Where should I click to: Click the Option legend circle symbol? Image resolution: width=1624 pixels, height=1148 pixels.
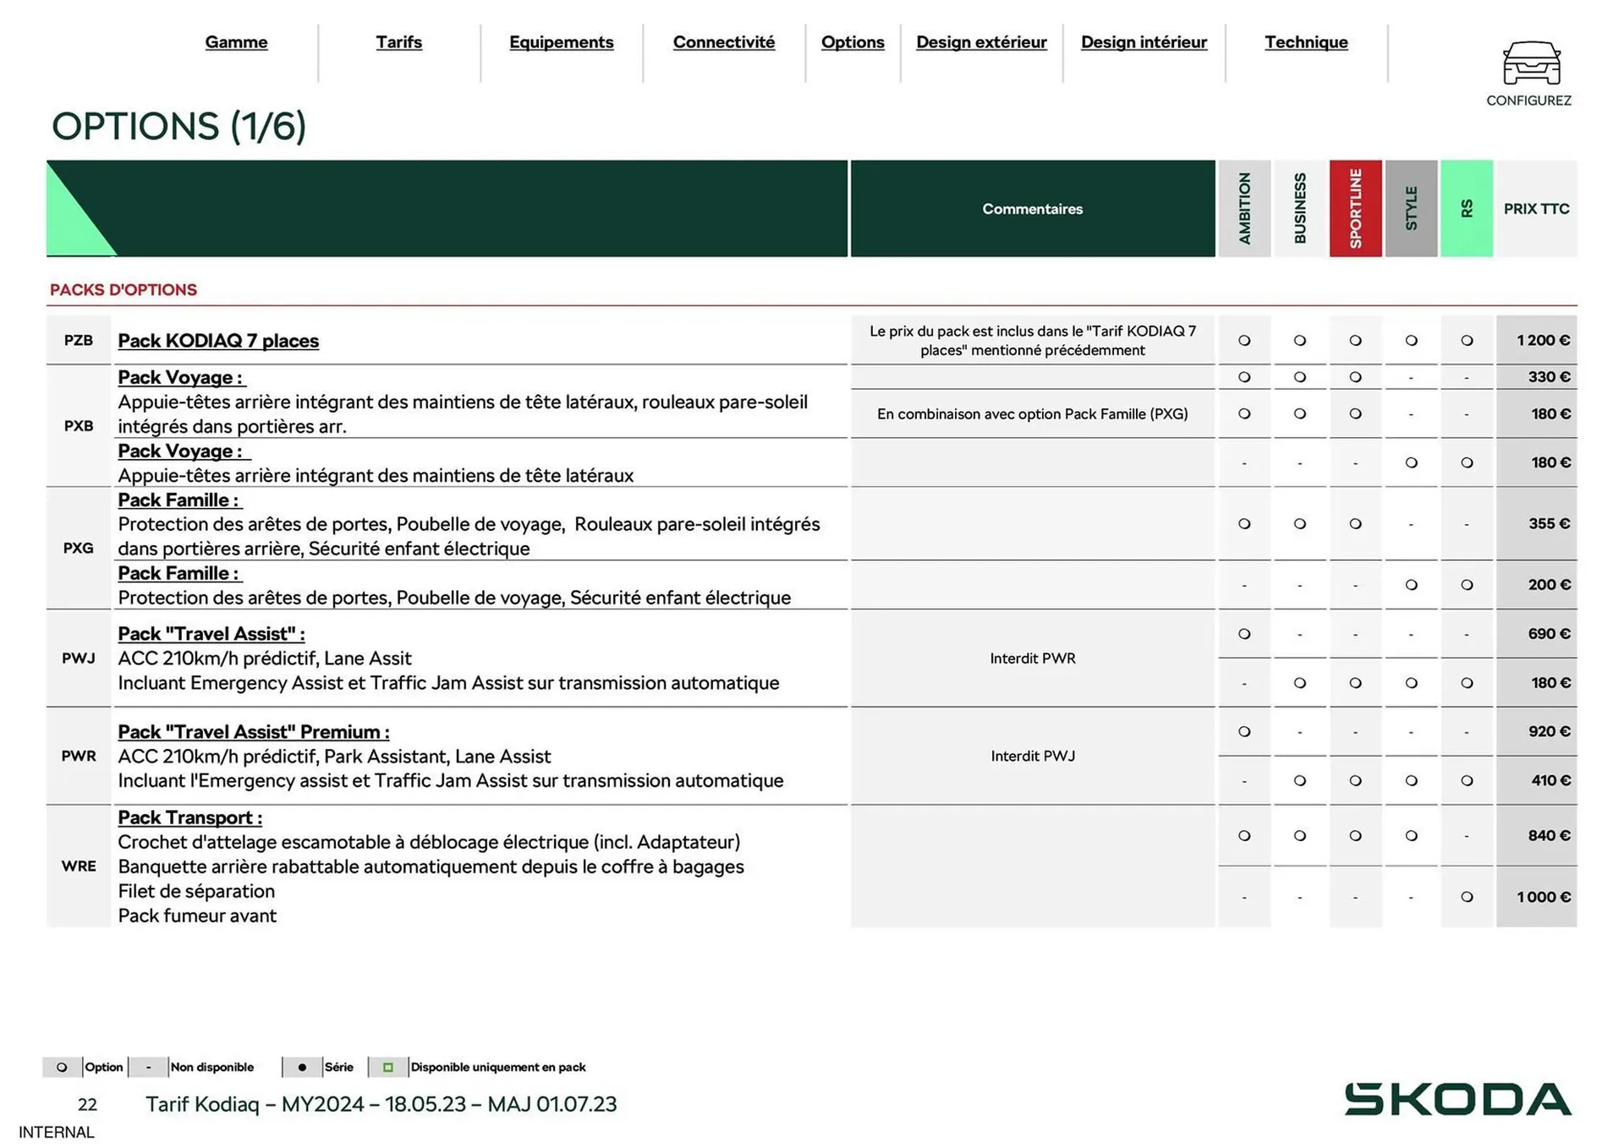61,1067
